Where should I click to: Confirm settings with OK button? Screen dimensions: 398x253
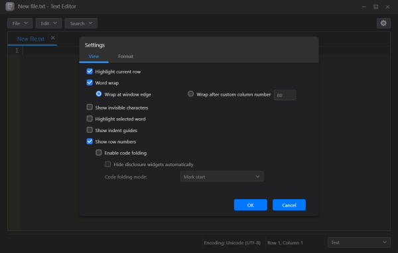(x=251, y=205)
